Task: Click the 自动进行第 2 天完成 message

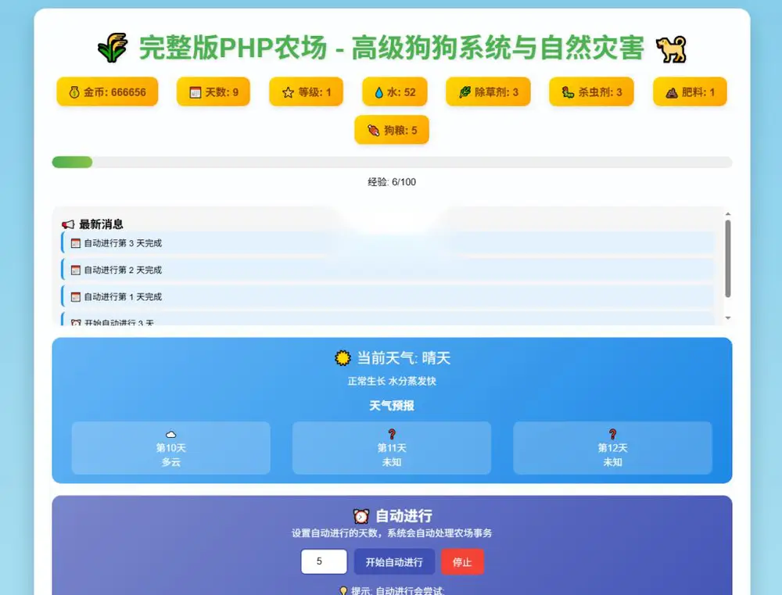Action: point(388,271)
